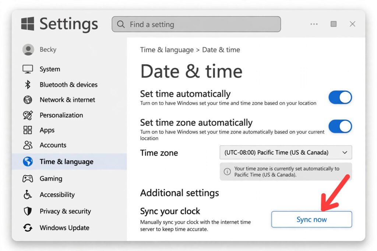Click Becky account name
377x251 pixels.
48,50
